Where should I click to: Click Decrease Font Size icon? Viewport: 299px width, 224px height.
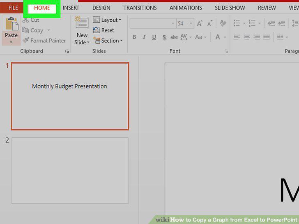(210, 23)
